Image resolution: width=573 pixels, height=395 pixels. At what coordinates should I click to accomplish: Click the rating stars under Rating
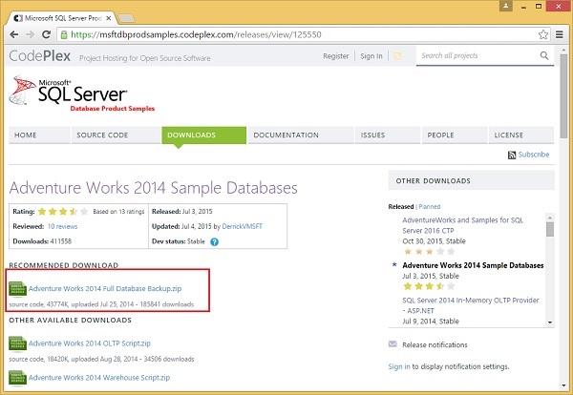[x=63, y=212]
